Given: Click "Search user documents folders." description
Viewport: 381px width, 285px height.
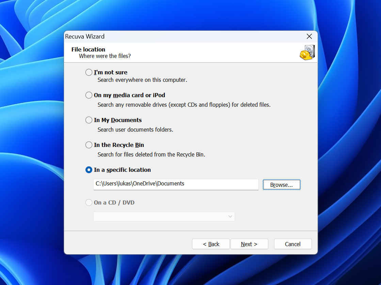Looking at the screenshot, I should (x=136, y=130).
